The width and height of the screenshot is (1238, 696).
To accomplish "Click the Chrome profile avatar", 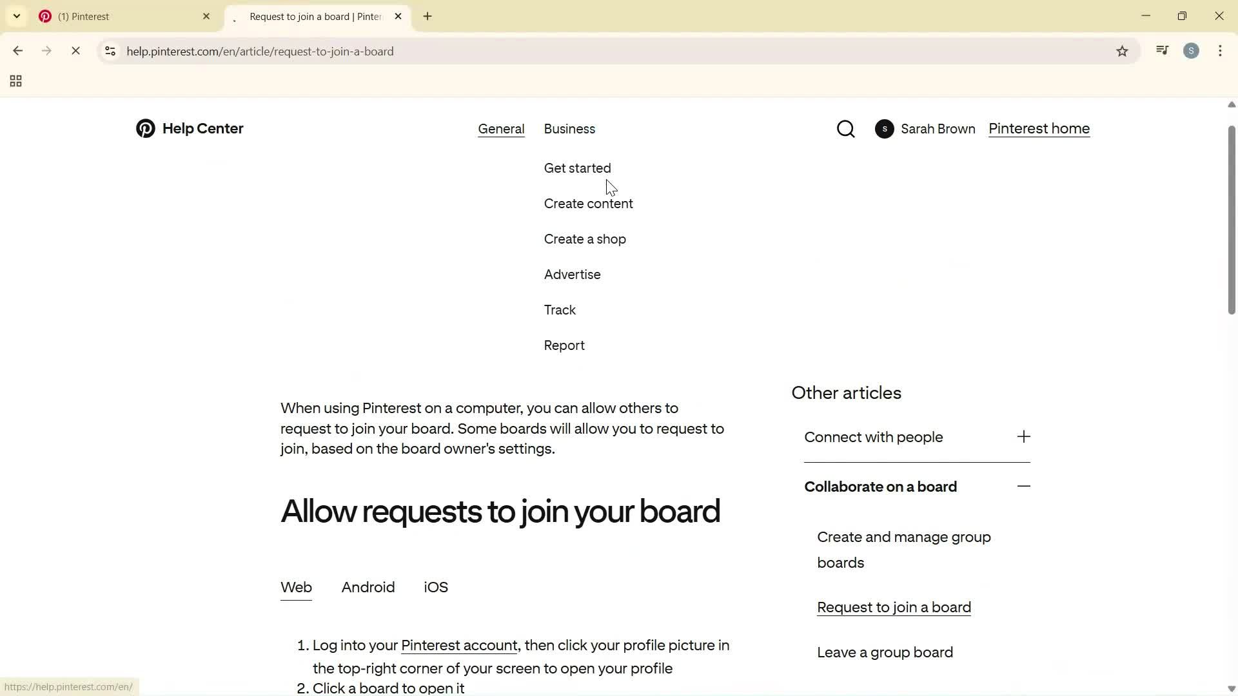I will pyautogui.click(x=1192, y=51).
